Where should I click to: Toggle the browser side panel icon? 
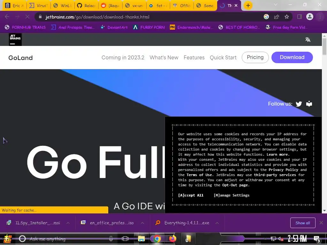click(300, 17)
